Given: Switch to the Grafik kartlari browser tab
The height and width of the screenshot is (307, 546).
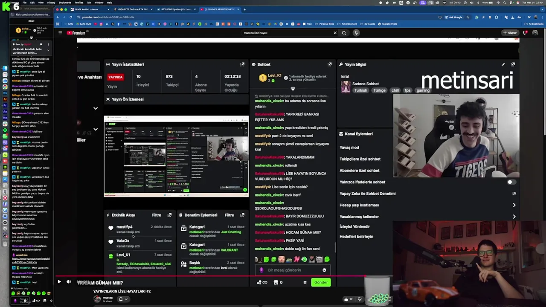Looking at the screenshot, I should click(90, 9).
